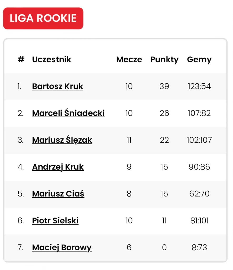
Task: Click the Uczestnik column header
Action: tap(51, 59)
